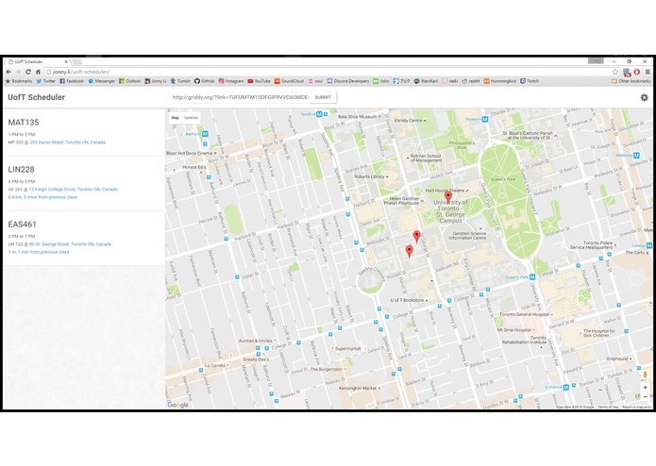656x466 pixels.
Task: Click the browser forward arrow
Action: [x=18, y=72]
